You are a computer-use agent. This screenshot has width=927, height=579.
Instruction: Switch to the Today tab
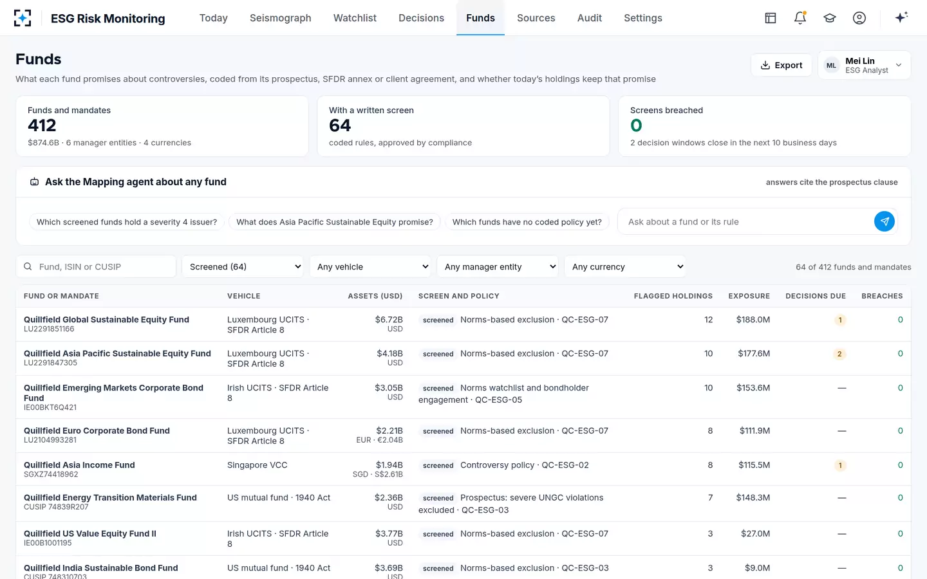pos(214,18)
